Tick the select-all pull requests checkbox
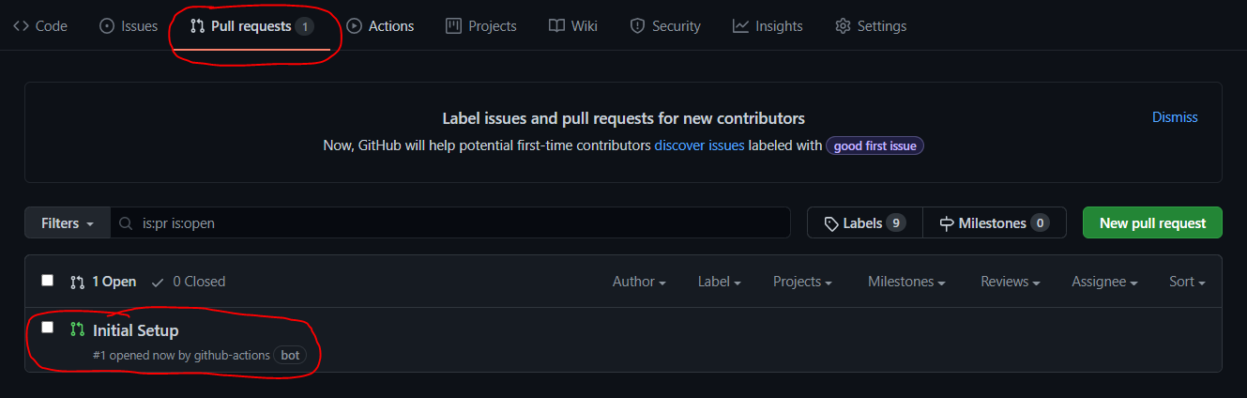 click(48, 280)
